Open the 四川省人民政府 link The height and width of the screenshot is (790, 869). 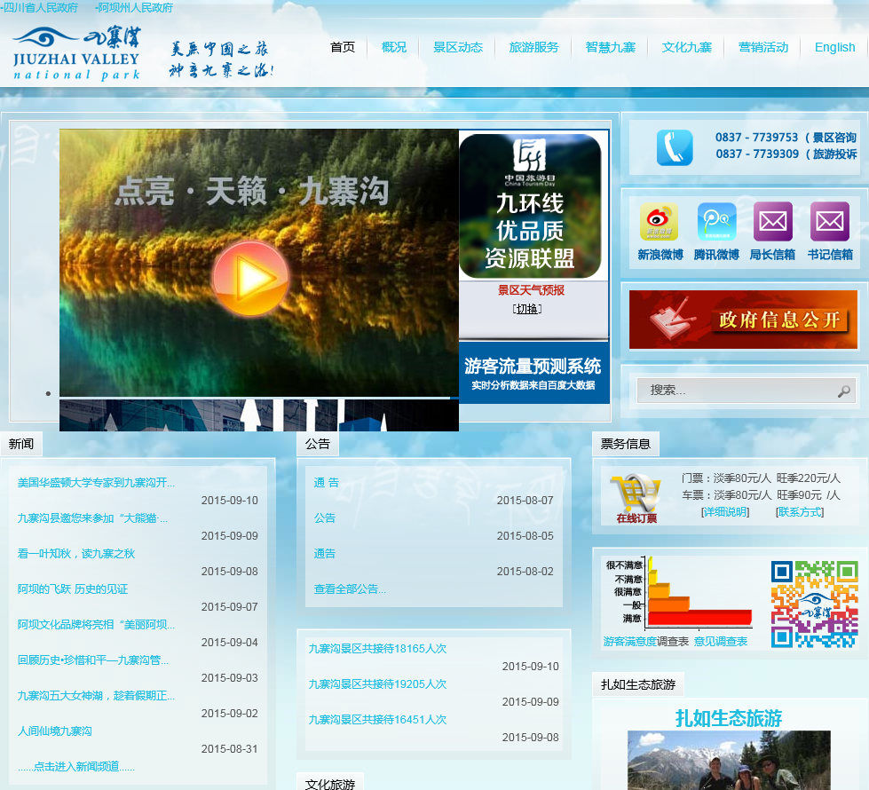pos(41,8)
